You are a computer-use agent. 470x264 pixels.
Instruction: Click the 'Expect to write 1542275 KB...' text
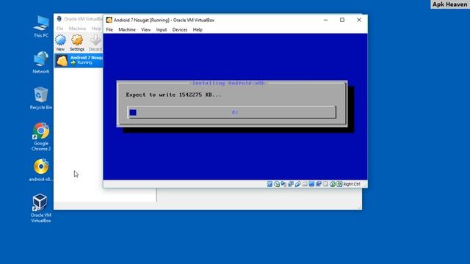[x=174, y=95]
